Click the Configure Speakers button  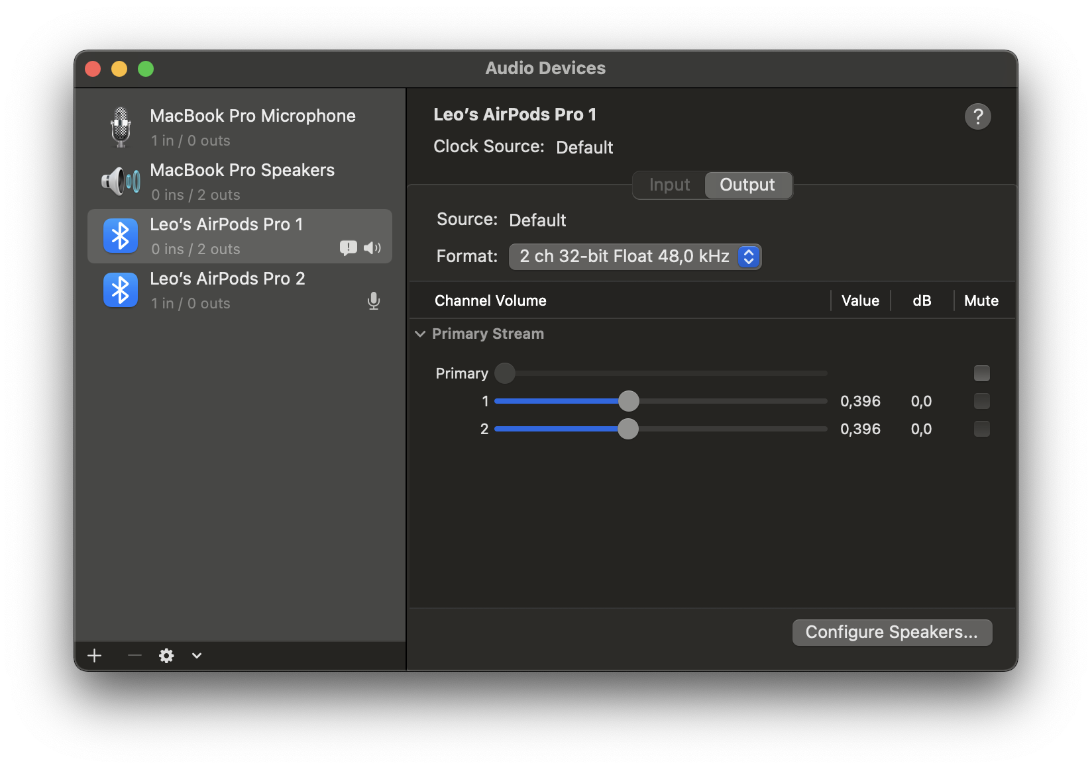tap(892, 632)
